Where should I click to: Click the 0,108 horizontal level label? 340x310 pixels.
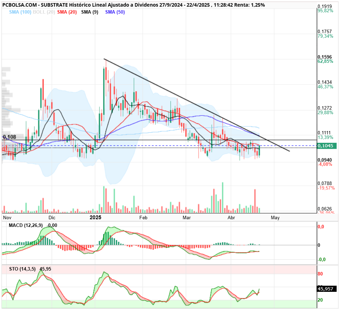click(x=9, y=137)
